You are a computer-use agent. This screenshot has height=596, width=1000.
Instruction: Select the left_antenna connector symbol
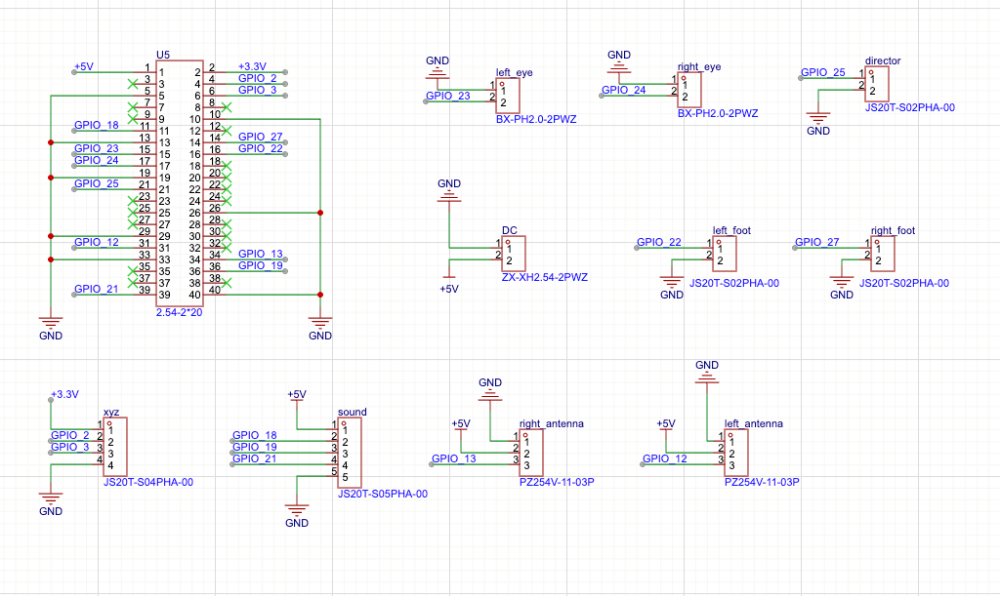(x=736, y=454)
